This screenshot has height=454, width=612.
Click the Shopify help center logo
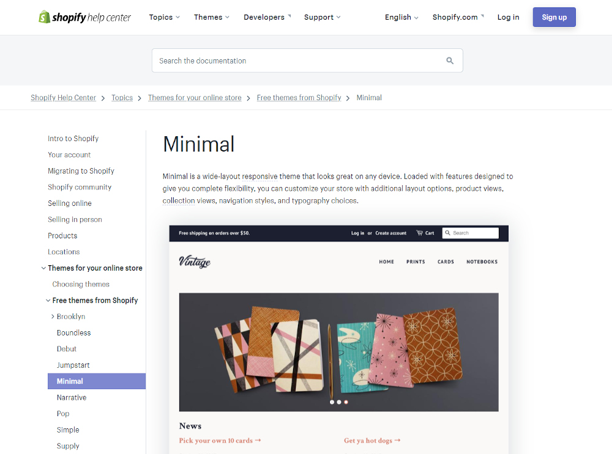[x=84, y=17]
